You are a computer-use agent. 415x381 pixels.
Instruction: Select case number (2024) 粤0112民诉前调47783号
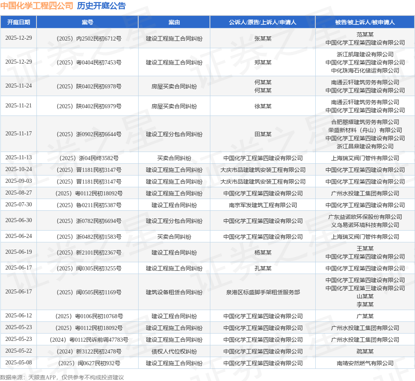[89, 340]
